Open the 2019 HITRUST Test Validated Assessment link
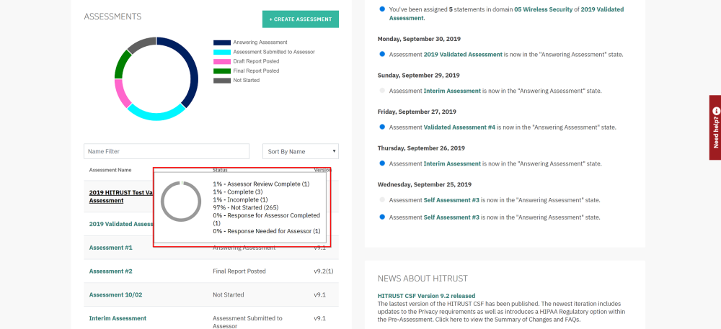 [x=121, y=197]
